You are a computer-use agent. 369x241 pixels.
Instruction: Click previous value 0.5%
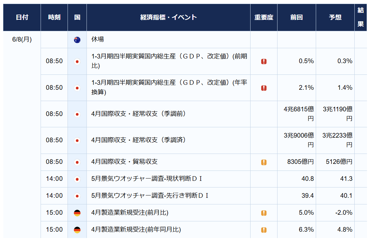click(x=306, y=61)
